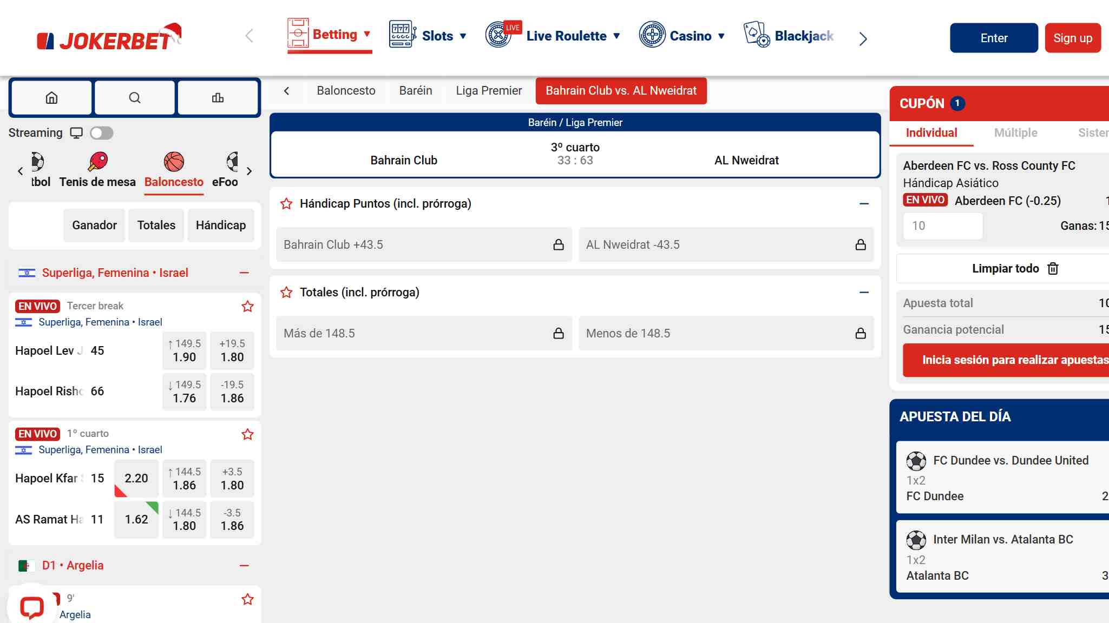Click the fútbol sport icon

click(37, 161)
